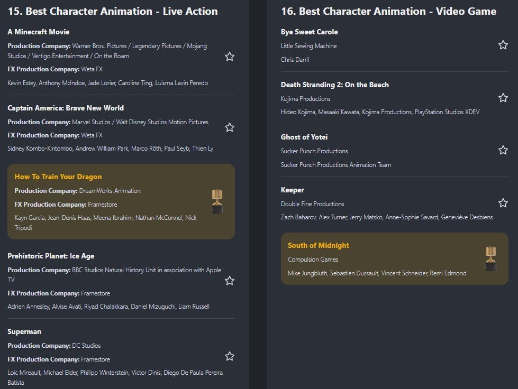Screen dimensions: 518x389
Task: Star Prehistoric Planet: Ice Age entry
Action: 230,281
